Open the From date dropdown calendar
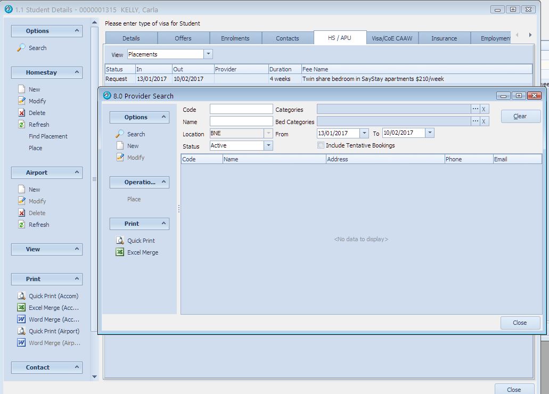549x394 pixels. click(x=364, y=134)
